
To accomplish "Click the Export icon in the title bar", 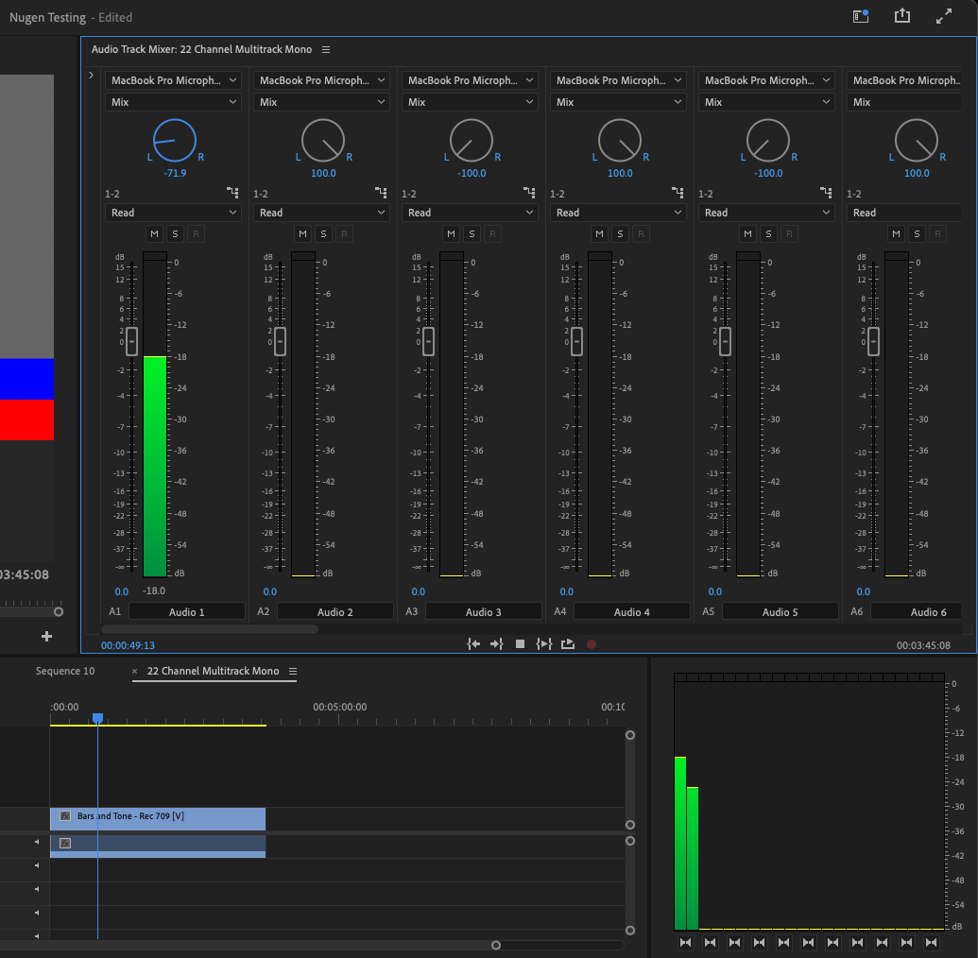I will (901, 16).
